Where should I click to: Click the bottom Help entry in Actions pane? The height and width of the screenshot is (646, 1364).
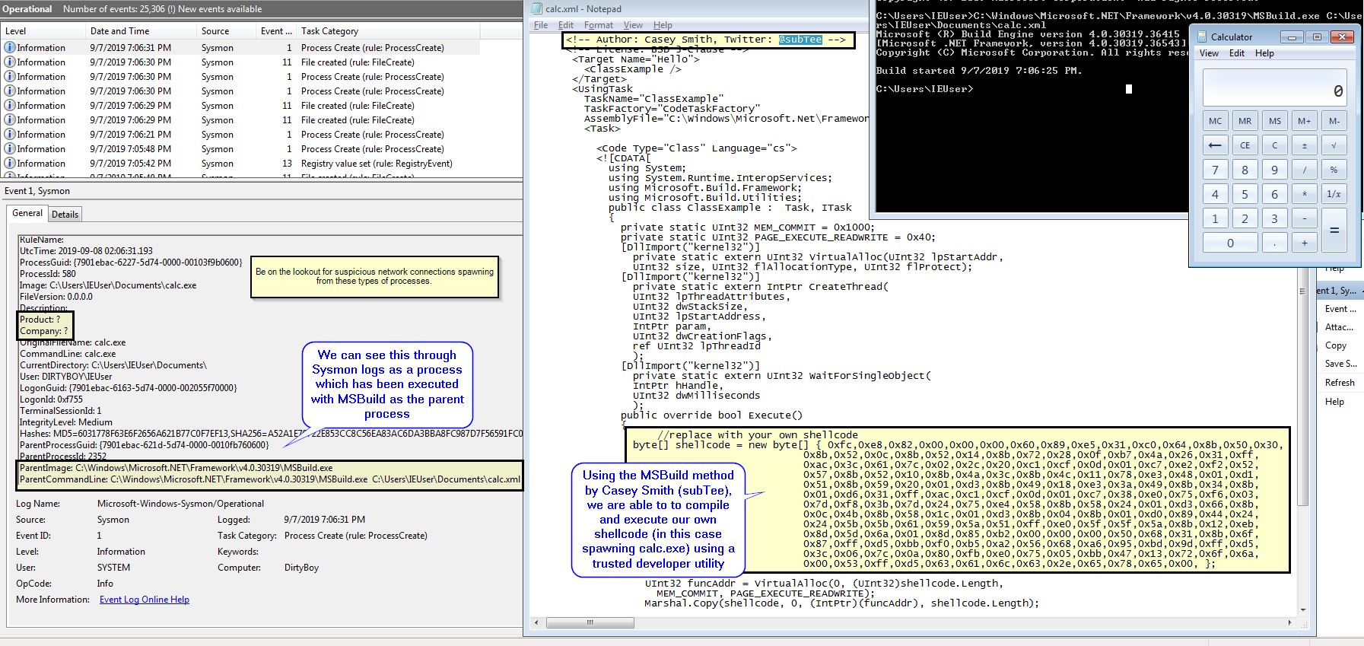click(1334, 402)
